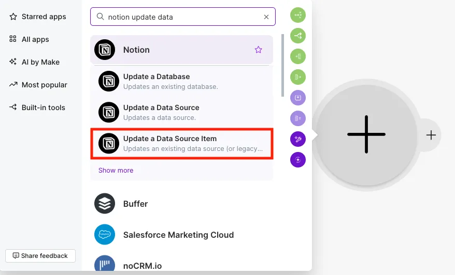Star the Notion app
455x275 pixels.
(258, 50)
